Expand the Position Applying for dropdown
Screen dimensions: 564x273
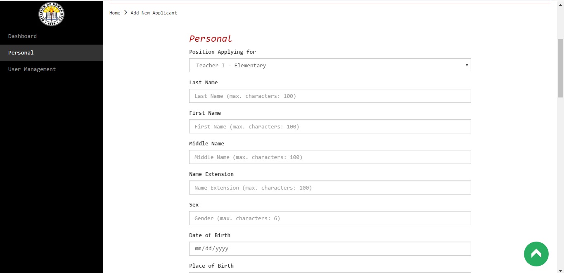click(x=329, y=65)
